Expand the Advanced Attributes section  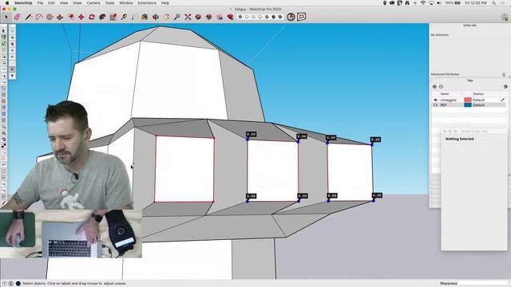pyautogui.click(x=446, y=74)
